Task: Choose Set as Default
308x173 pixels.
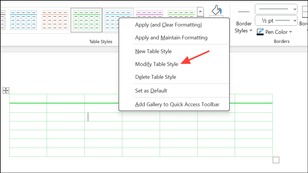Action: coord(151,90)
